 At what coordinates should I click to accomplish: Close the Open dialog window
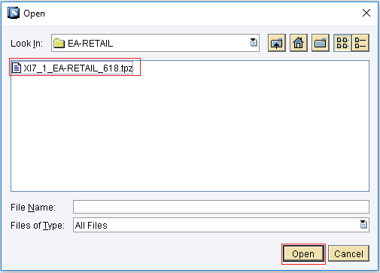pyautogui.click(x=366, y=13)
